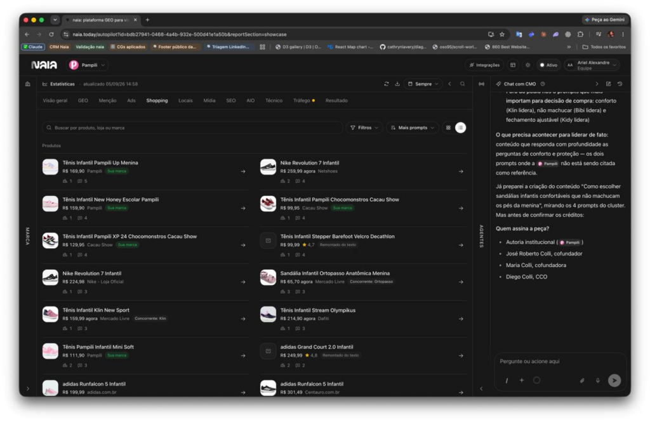Switch to the Ads tab
650x422 pixels.
(131, 101)
